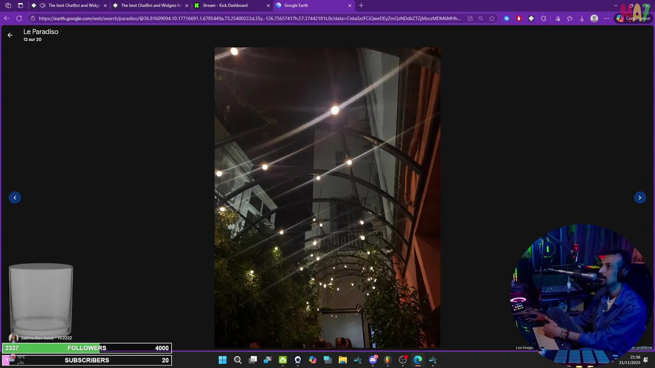Mute audio on the first ChatBot tab
Image resolution: width=655 pixels, height=368 pixels.
(x=42, y=6)
